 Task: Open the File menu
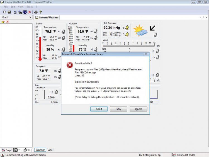6,7
